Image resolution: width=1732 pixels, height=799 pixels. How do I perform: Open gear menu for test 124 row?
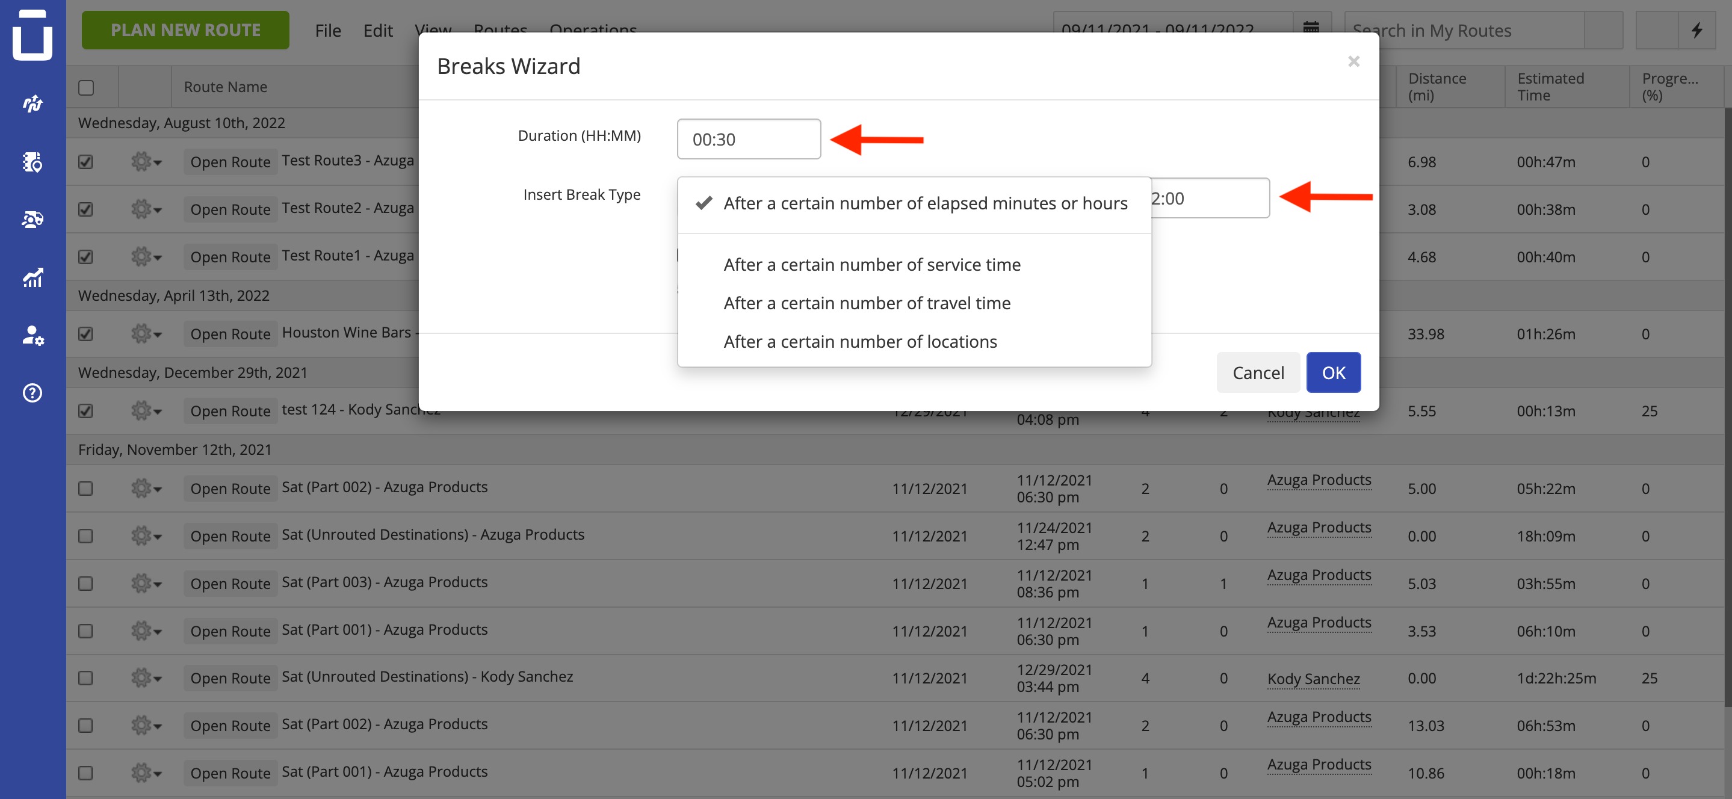tap(146, 410)
